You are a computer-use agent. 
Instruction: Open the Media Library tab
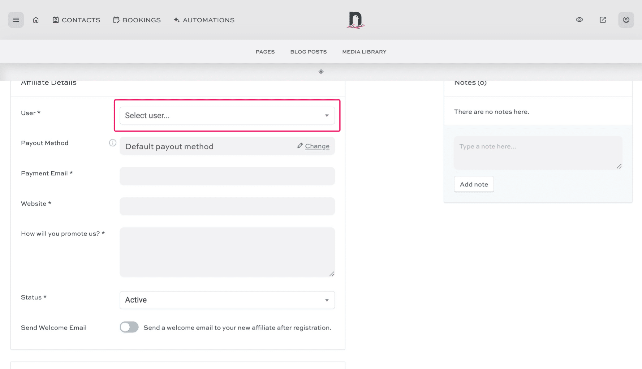[x=364, y=52]
